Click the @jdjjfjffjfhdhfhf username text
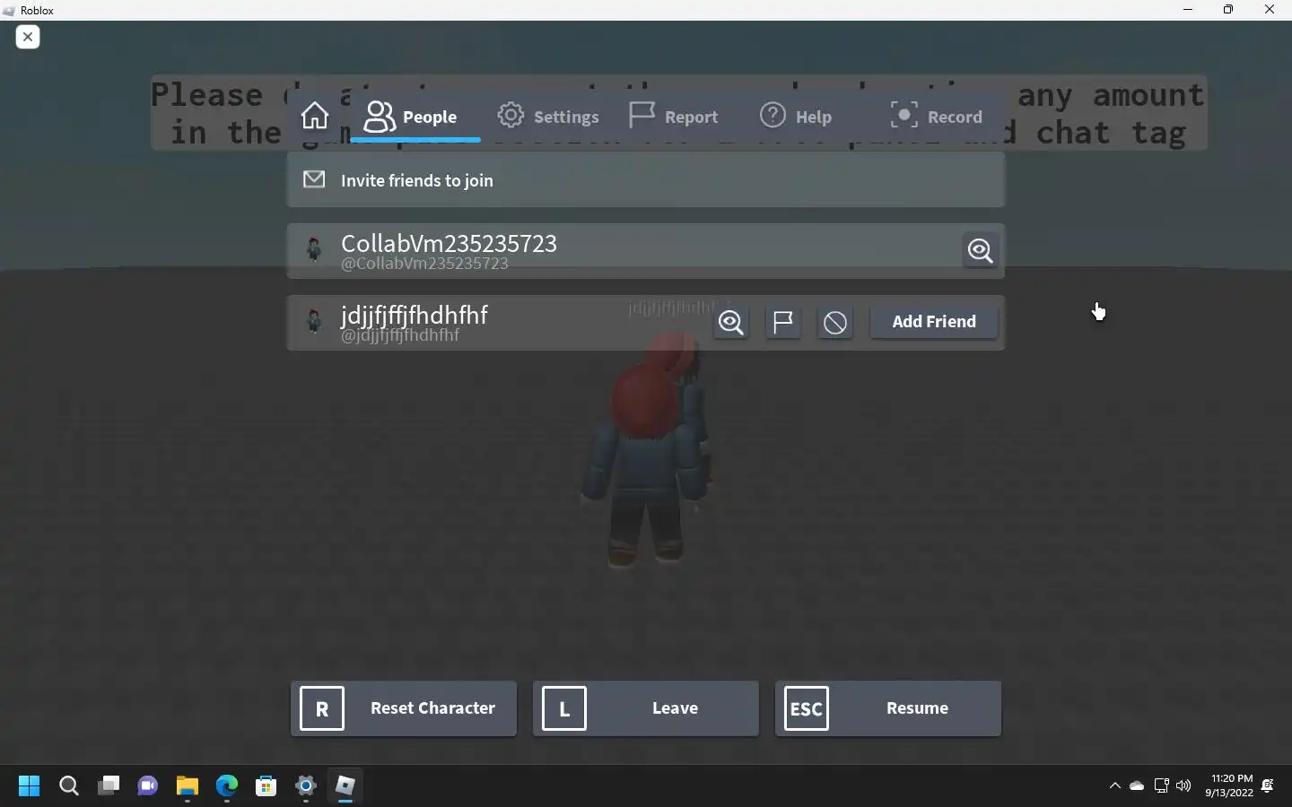This screenshot has height=807, width=1292. [x=400, y=335]
